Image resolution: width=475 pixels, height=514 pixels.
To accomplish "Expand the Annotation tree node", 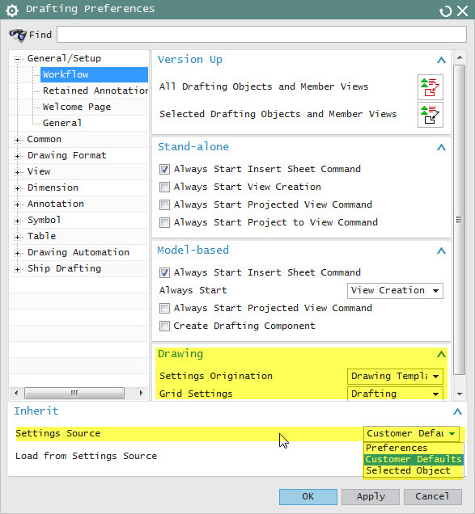I will pos(17,204).
